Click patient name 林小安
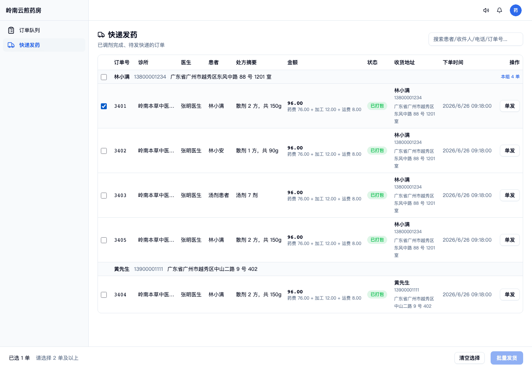 (x=216, y=151)
